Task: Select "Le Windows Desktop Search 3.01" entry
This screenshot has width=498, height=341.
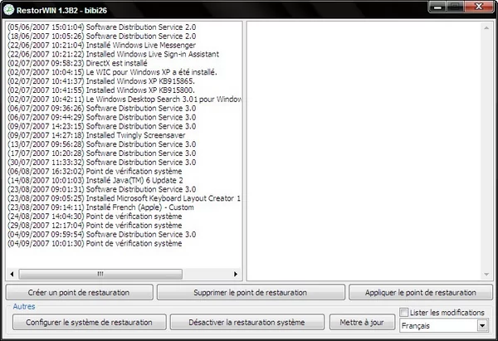Action: pyautogui.click(x=124, y=99)
